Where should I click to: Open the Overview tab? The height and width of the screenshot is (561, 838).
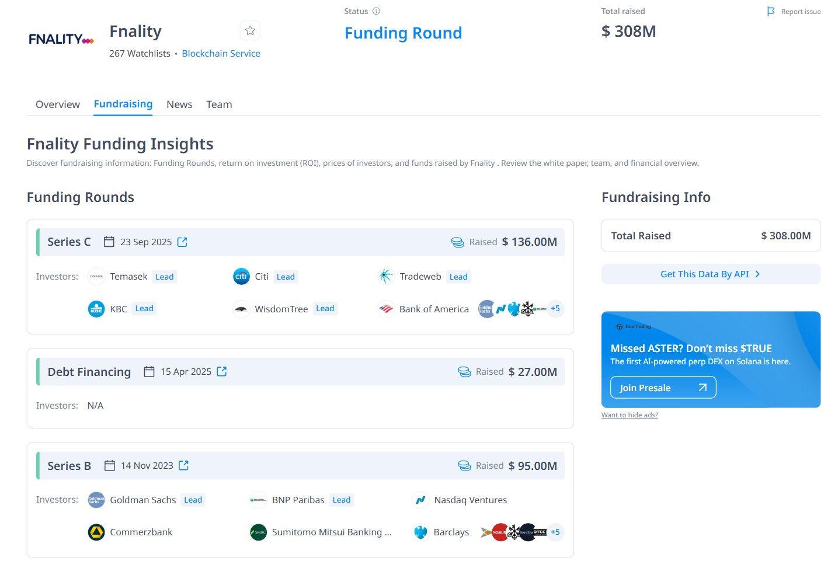tap(58, 104)
